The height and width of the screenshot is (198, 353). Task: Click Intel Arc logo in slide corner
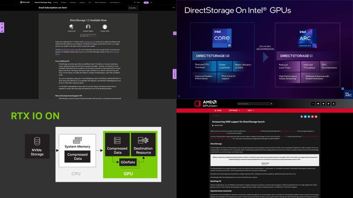348,94
